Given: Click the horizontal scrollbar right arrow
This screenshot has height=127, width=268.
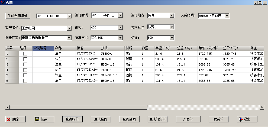Looking at the screenshot, I should pyautogui.click(x=262, y=108).
